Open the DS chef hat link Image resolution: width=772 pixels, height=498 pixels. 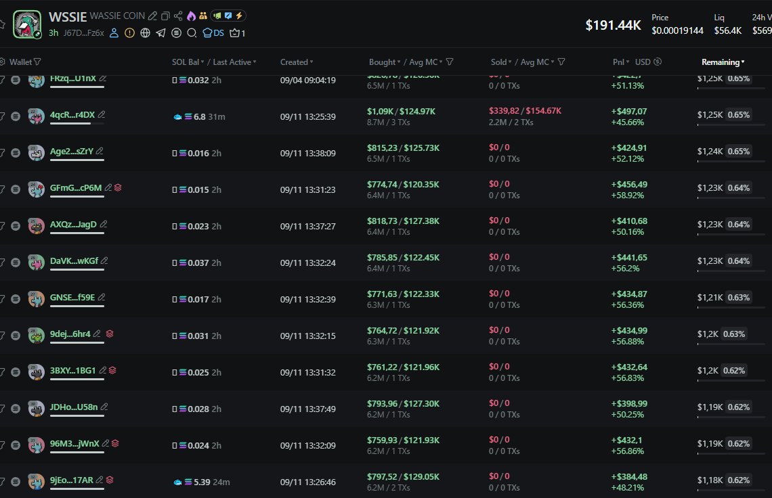click(213, 33)
